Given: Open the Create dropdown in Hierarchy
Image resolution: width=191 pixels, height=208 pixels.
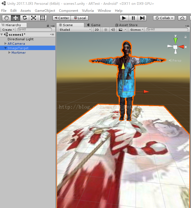Looking at the screenshot, I should pos(8,30).
